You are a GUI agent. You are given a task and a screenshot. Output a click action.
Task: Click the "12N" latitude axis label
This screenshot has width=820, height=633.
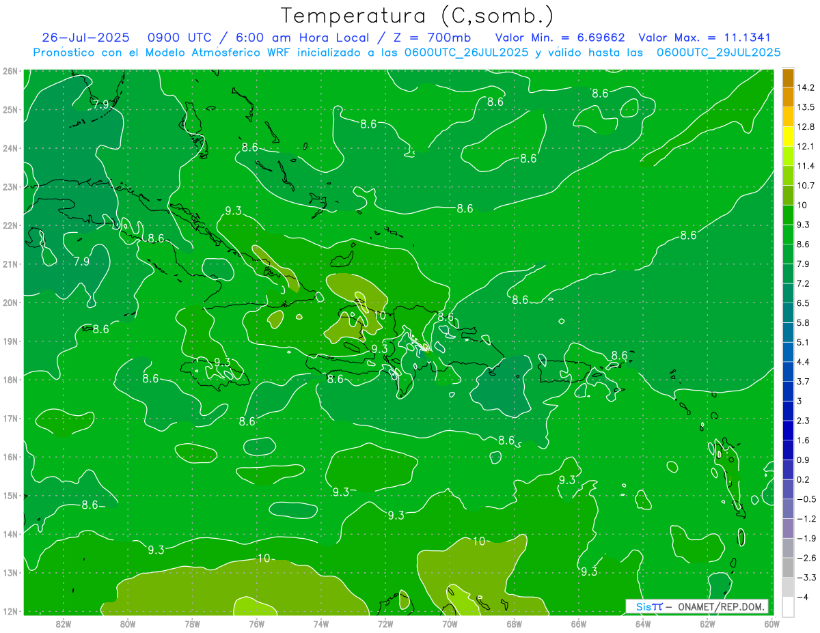pos(10,611)
